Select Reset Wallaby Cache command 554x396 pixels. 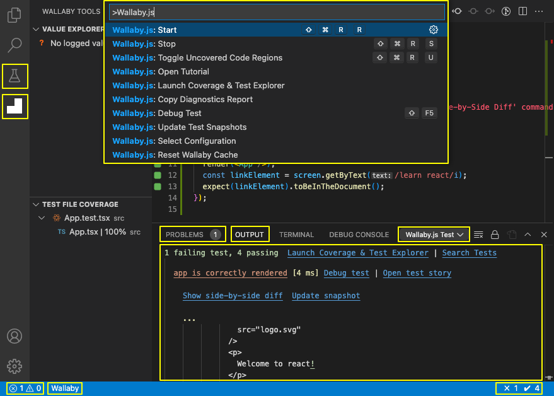click(276, 155)
